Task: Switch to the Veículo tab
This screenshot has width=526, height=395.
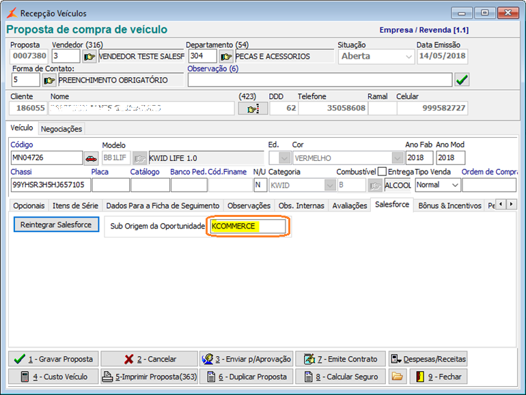Action: click(x=22, y=128)
